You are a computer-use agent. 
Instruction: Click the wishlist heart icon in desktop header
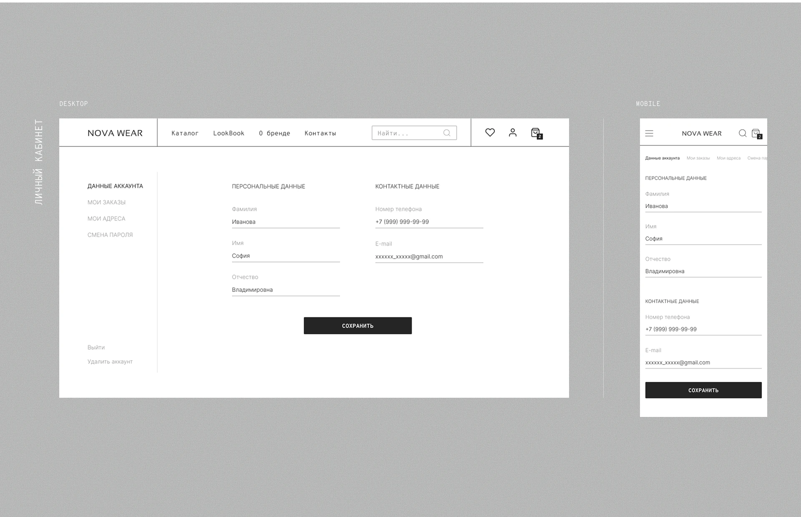pyautogui.click(x=490, y=133)
